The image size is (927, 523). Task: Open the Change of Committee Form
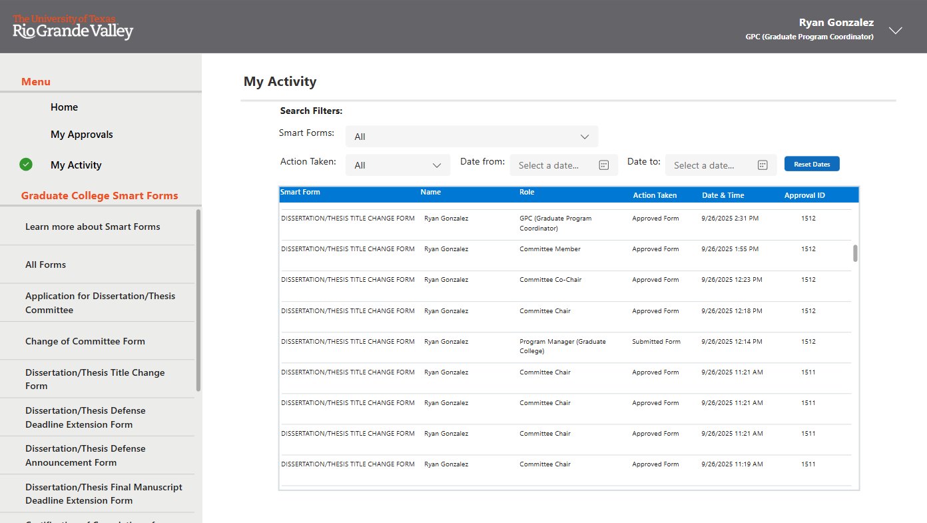[85, 341]
